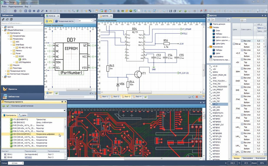Click the print icon in main toolbar
This screenshot has width=268, height=166.
pyautogui.click(x=195, y=11)
